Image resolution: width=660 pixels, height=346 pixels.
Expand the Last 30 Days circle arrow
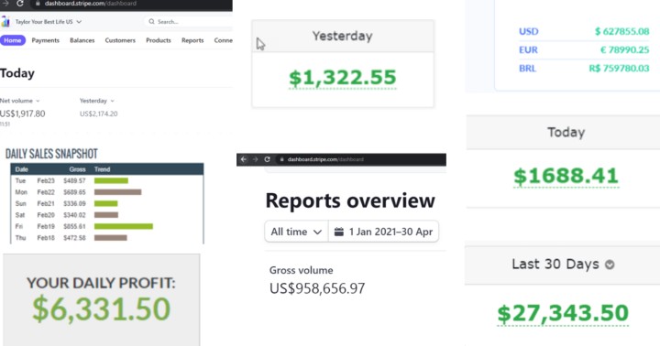tap(610, 265)
